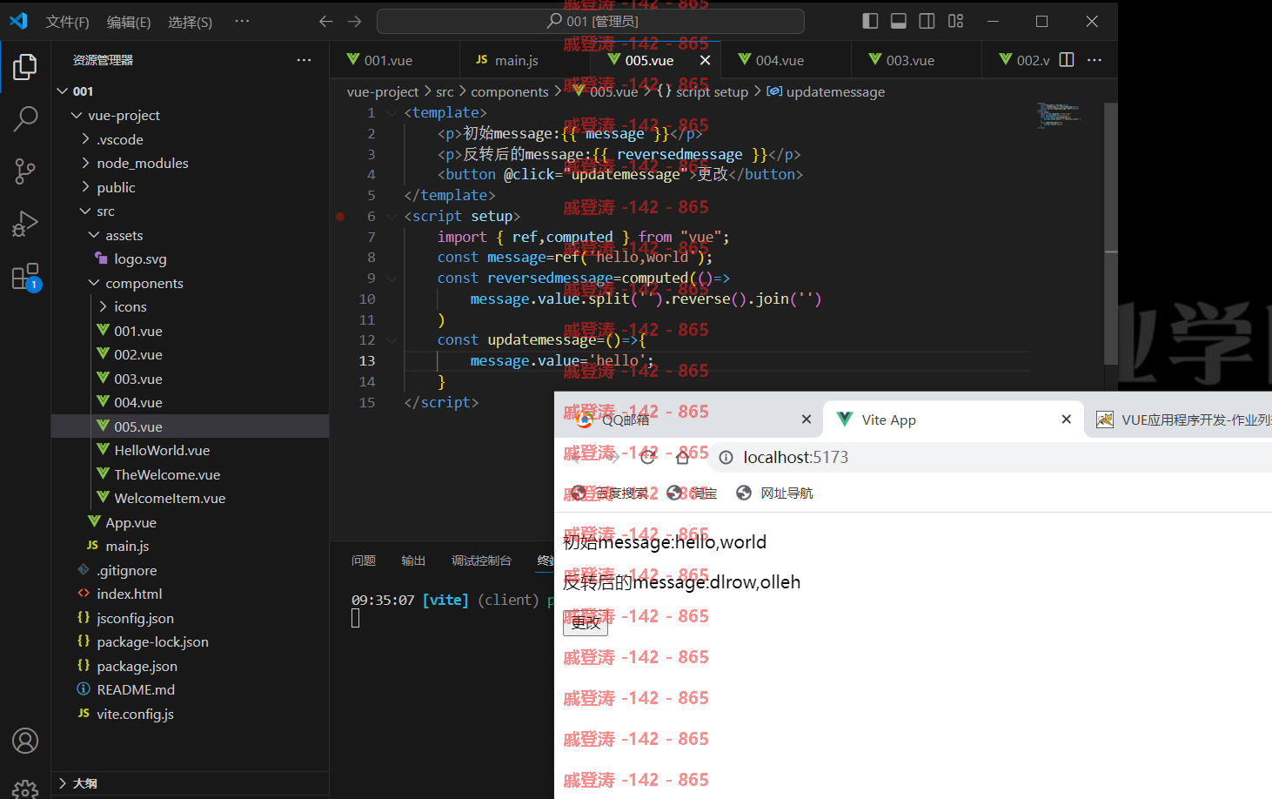Select components in the breadcrumb path

click(x=510, y=91)
